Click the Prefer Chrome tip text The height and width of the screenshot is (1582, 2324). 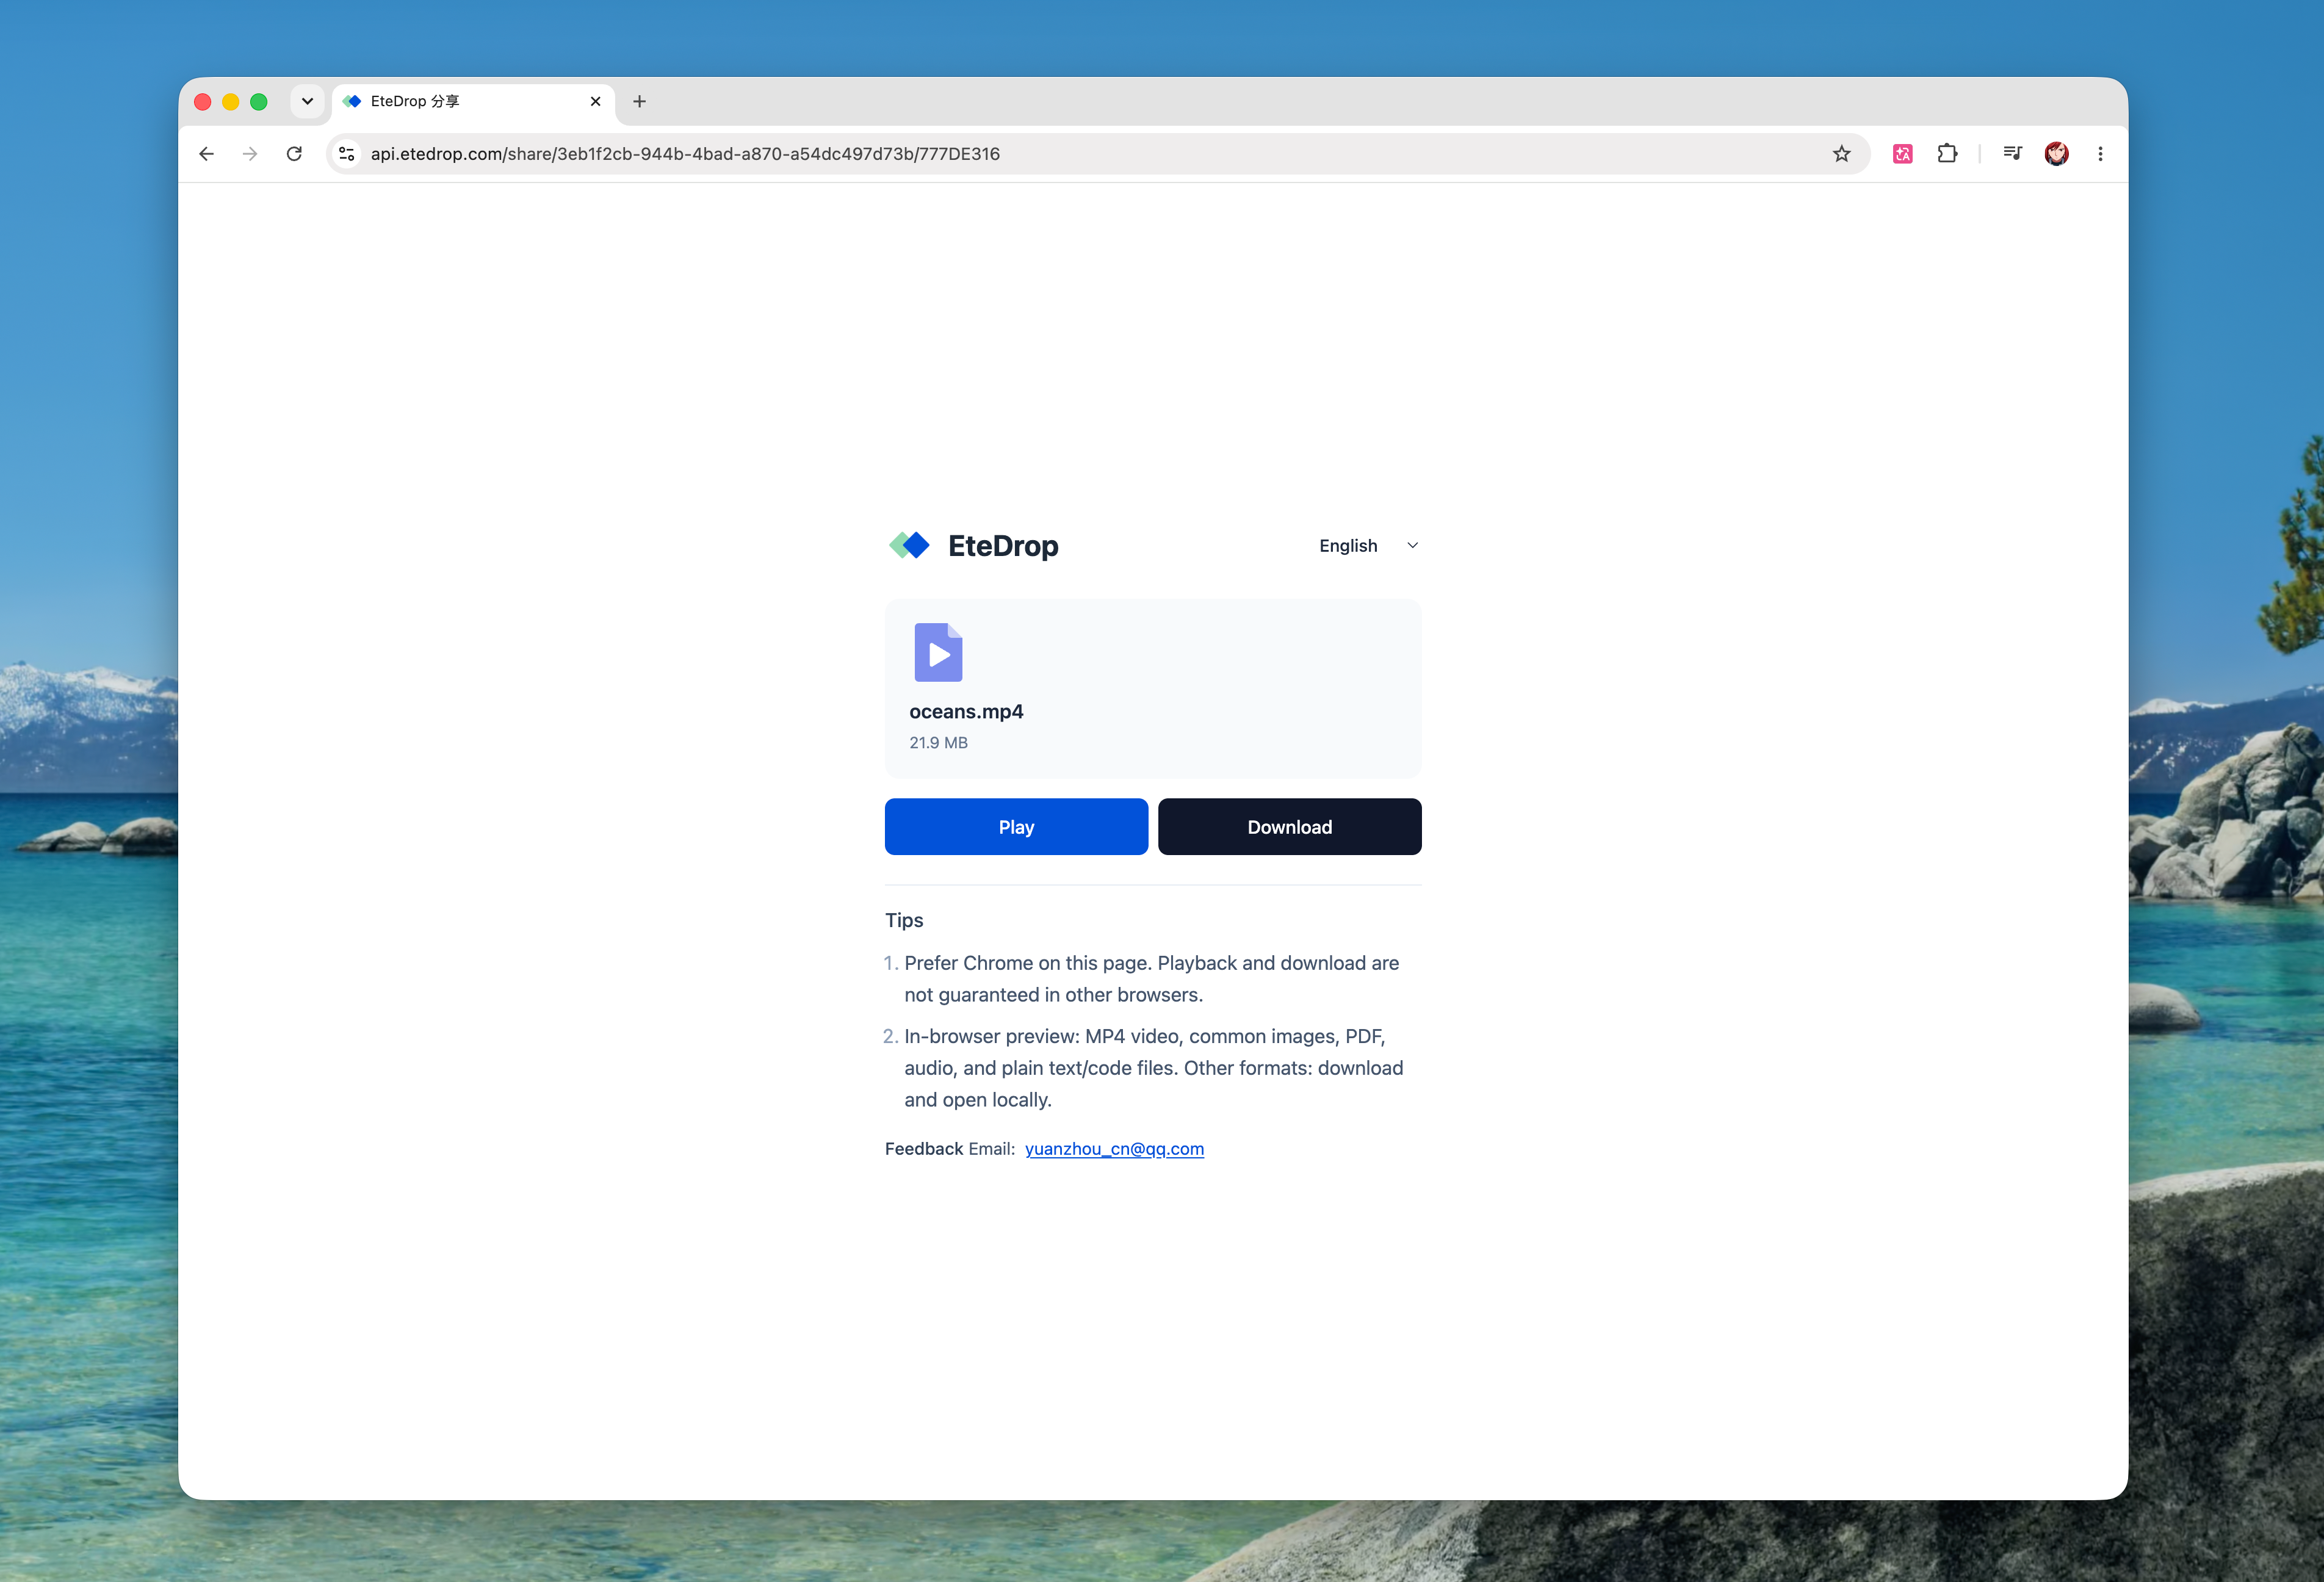point(1152,979)
